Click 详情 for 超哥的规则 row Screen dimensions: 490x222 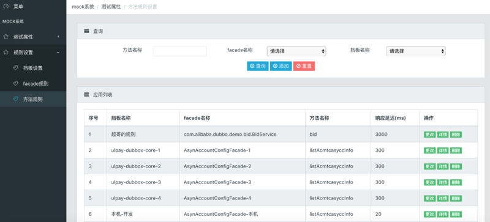pyautogui.click(x=443, y=135)
